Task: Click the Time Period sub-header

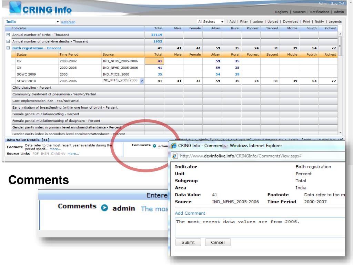Action: click(69, 55)
